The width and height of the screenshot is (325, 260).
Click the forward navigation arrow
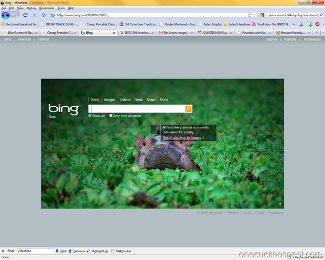13,15
